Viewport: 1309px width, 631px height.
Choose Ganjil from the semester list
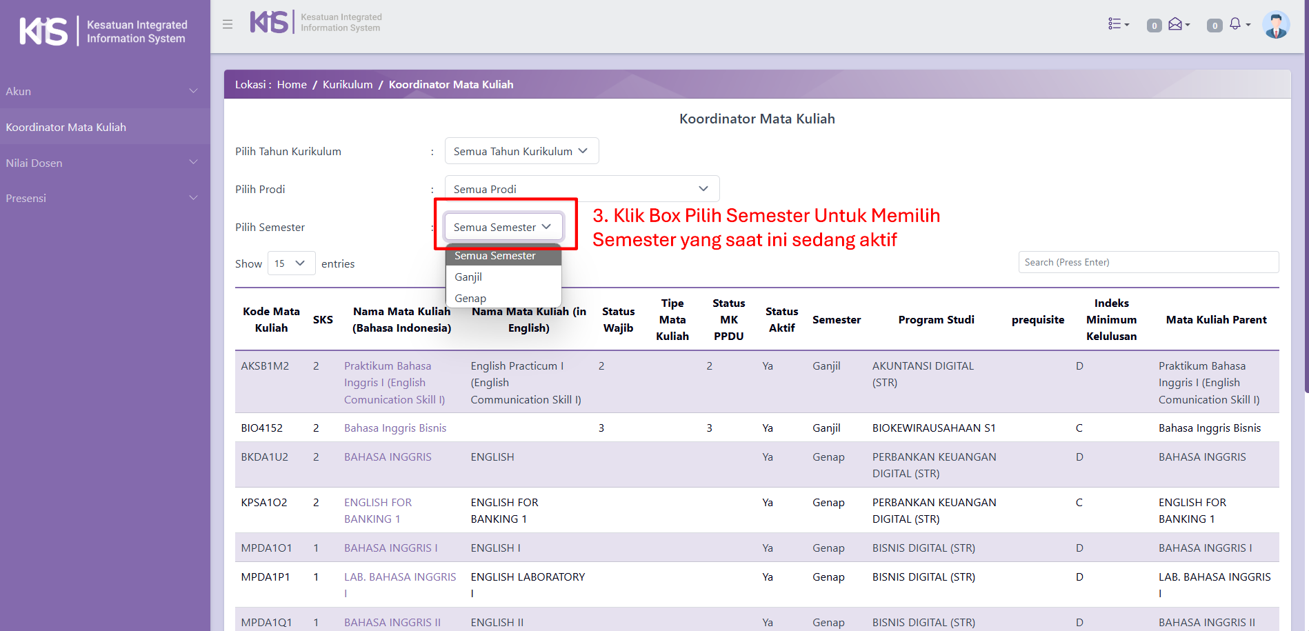468,277
